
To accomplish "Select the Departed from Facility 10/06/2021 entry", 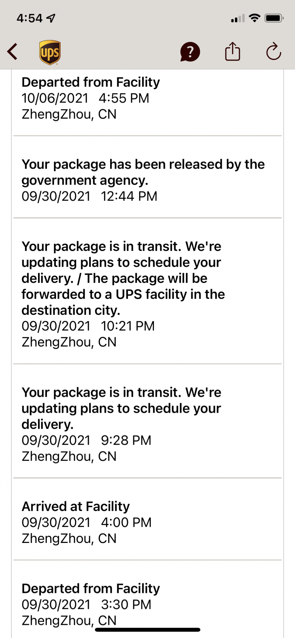I will 147,102.
